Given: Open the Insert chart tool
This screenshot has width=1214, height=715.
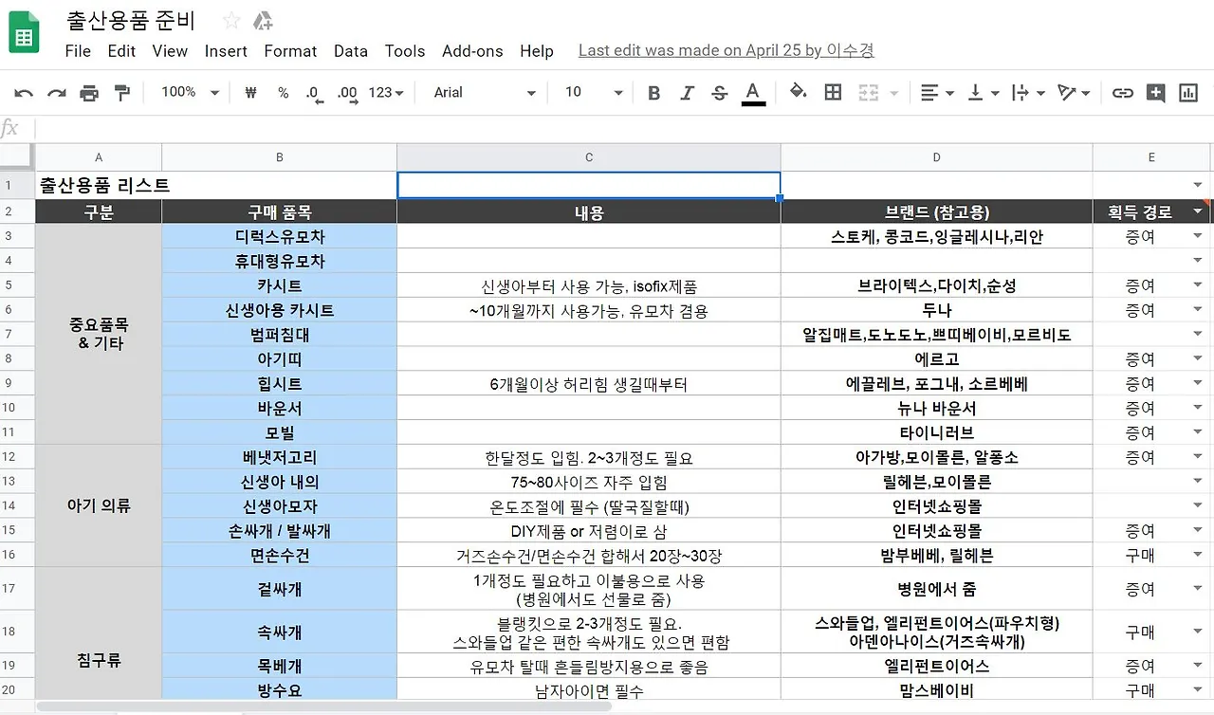Looking at the screenshot, I should [1186, 92].
